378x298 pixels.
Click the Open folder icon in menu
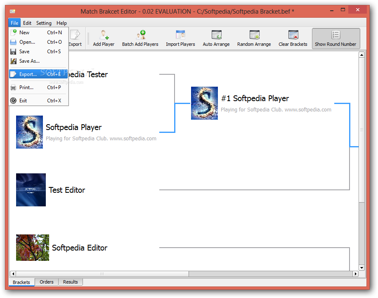pyautogui.click(x=14, y=42)
